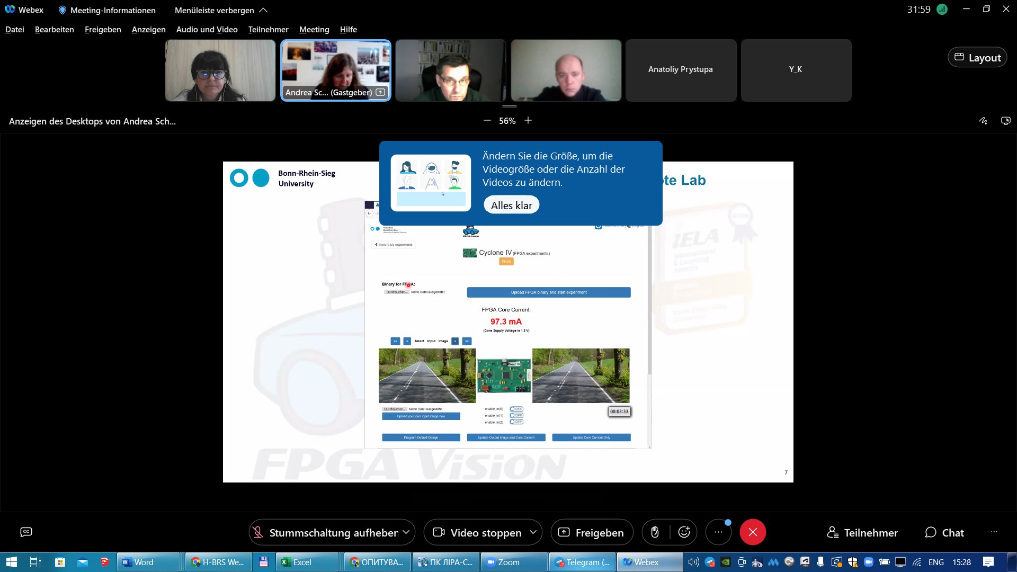
Task: Click the red leave meeting button
Action: coord(753,532)
